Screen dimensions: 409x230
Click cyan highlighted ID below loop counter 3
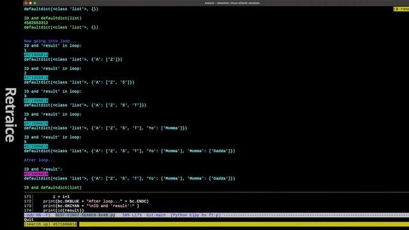[36, 101]
